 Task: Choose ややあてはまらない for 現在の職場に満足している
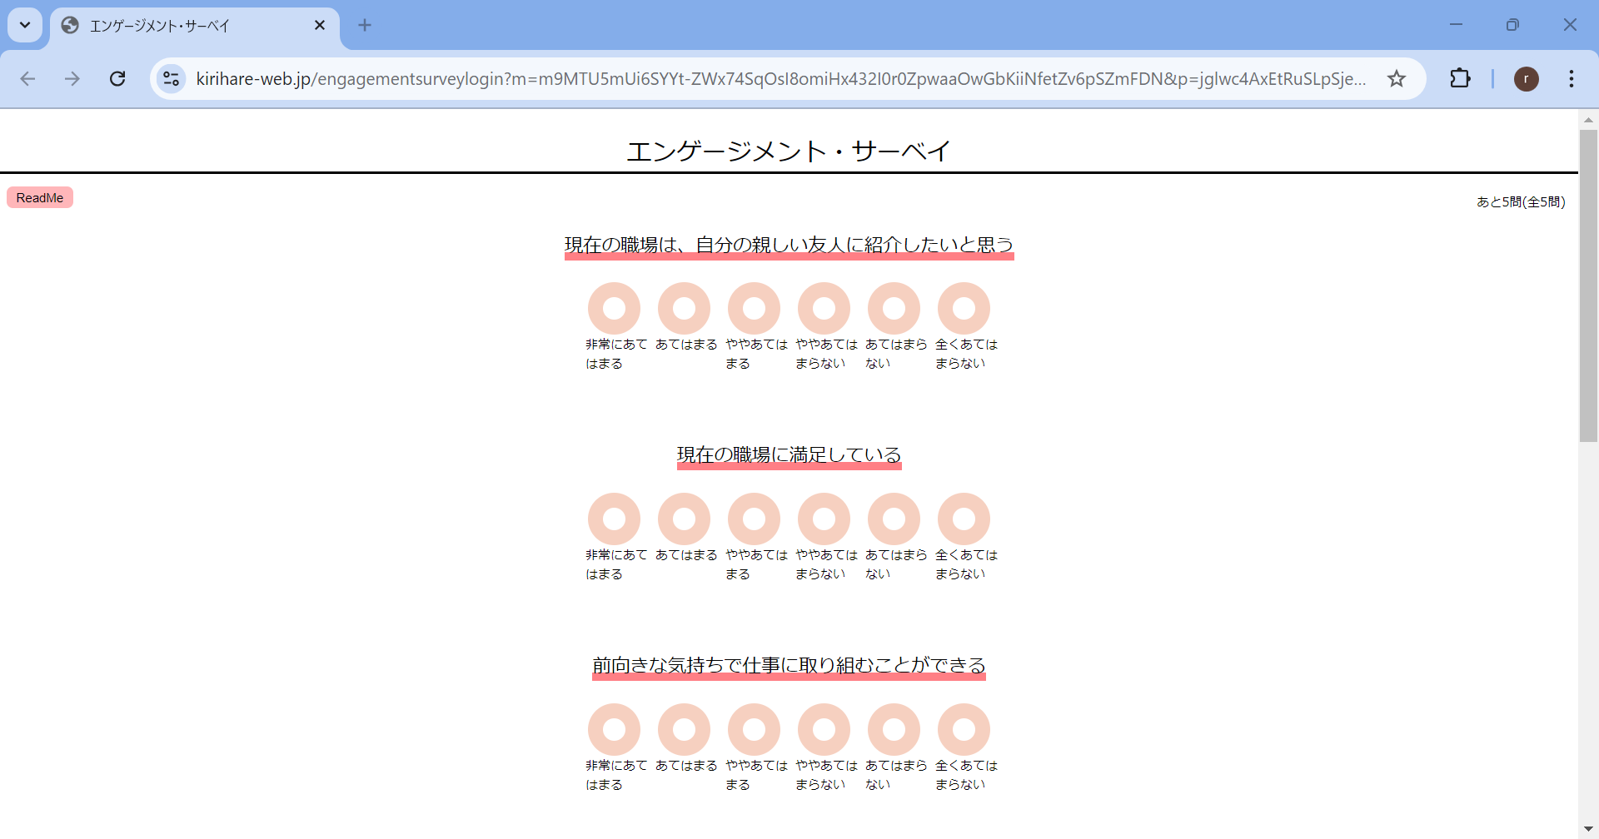coord(824,519)
